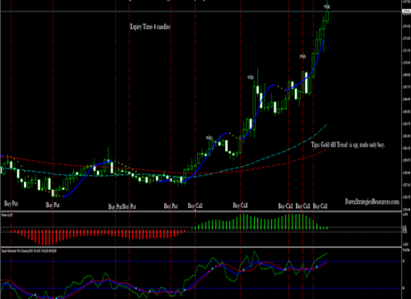Click the vertical price scale on the right edge
The height and width of the screenshot is (299, 411).
(407, 105)
